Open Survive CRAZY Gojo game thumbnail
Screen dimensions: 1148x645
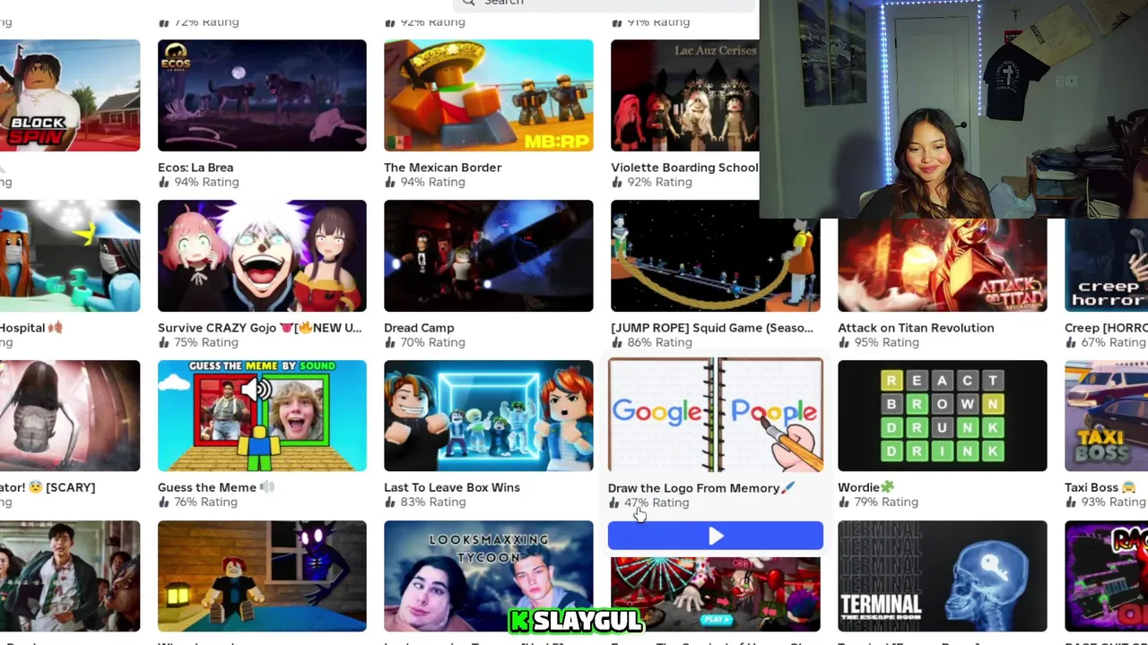(262, 255)
